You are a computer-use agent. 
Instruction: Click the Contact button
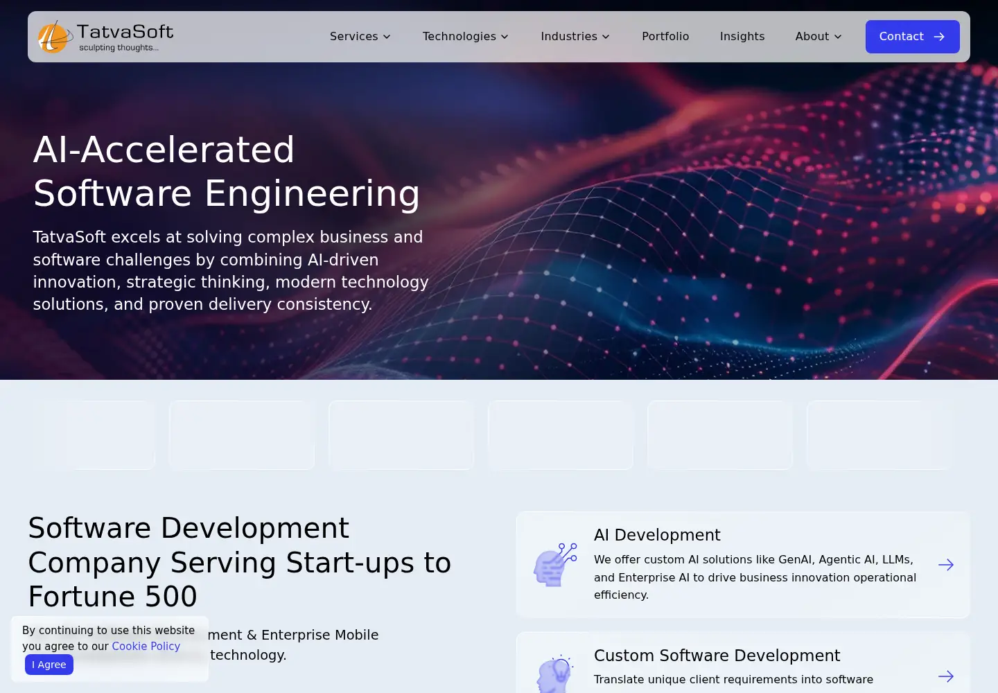(912, 37)
